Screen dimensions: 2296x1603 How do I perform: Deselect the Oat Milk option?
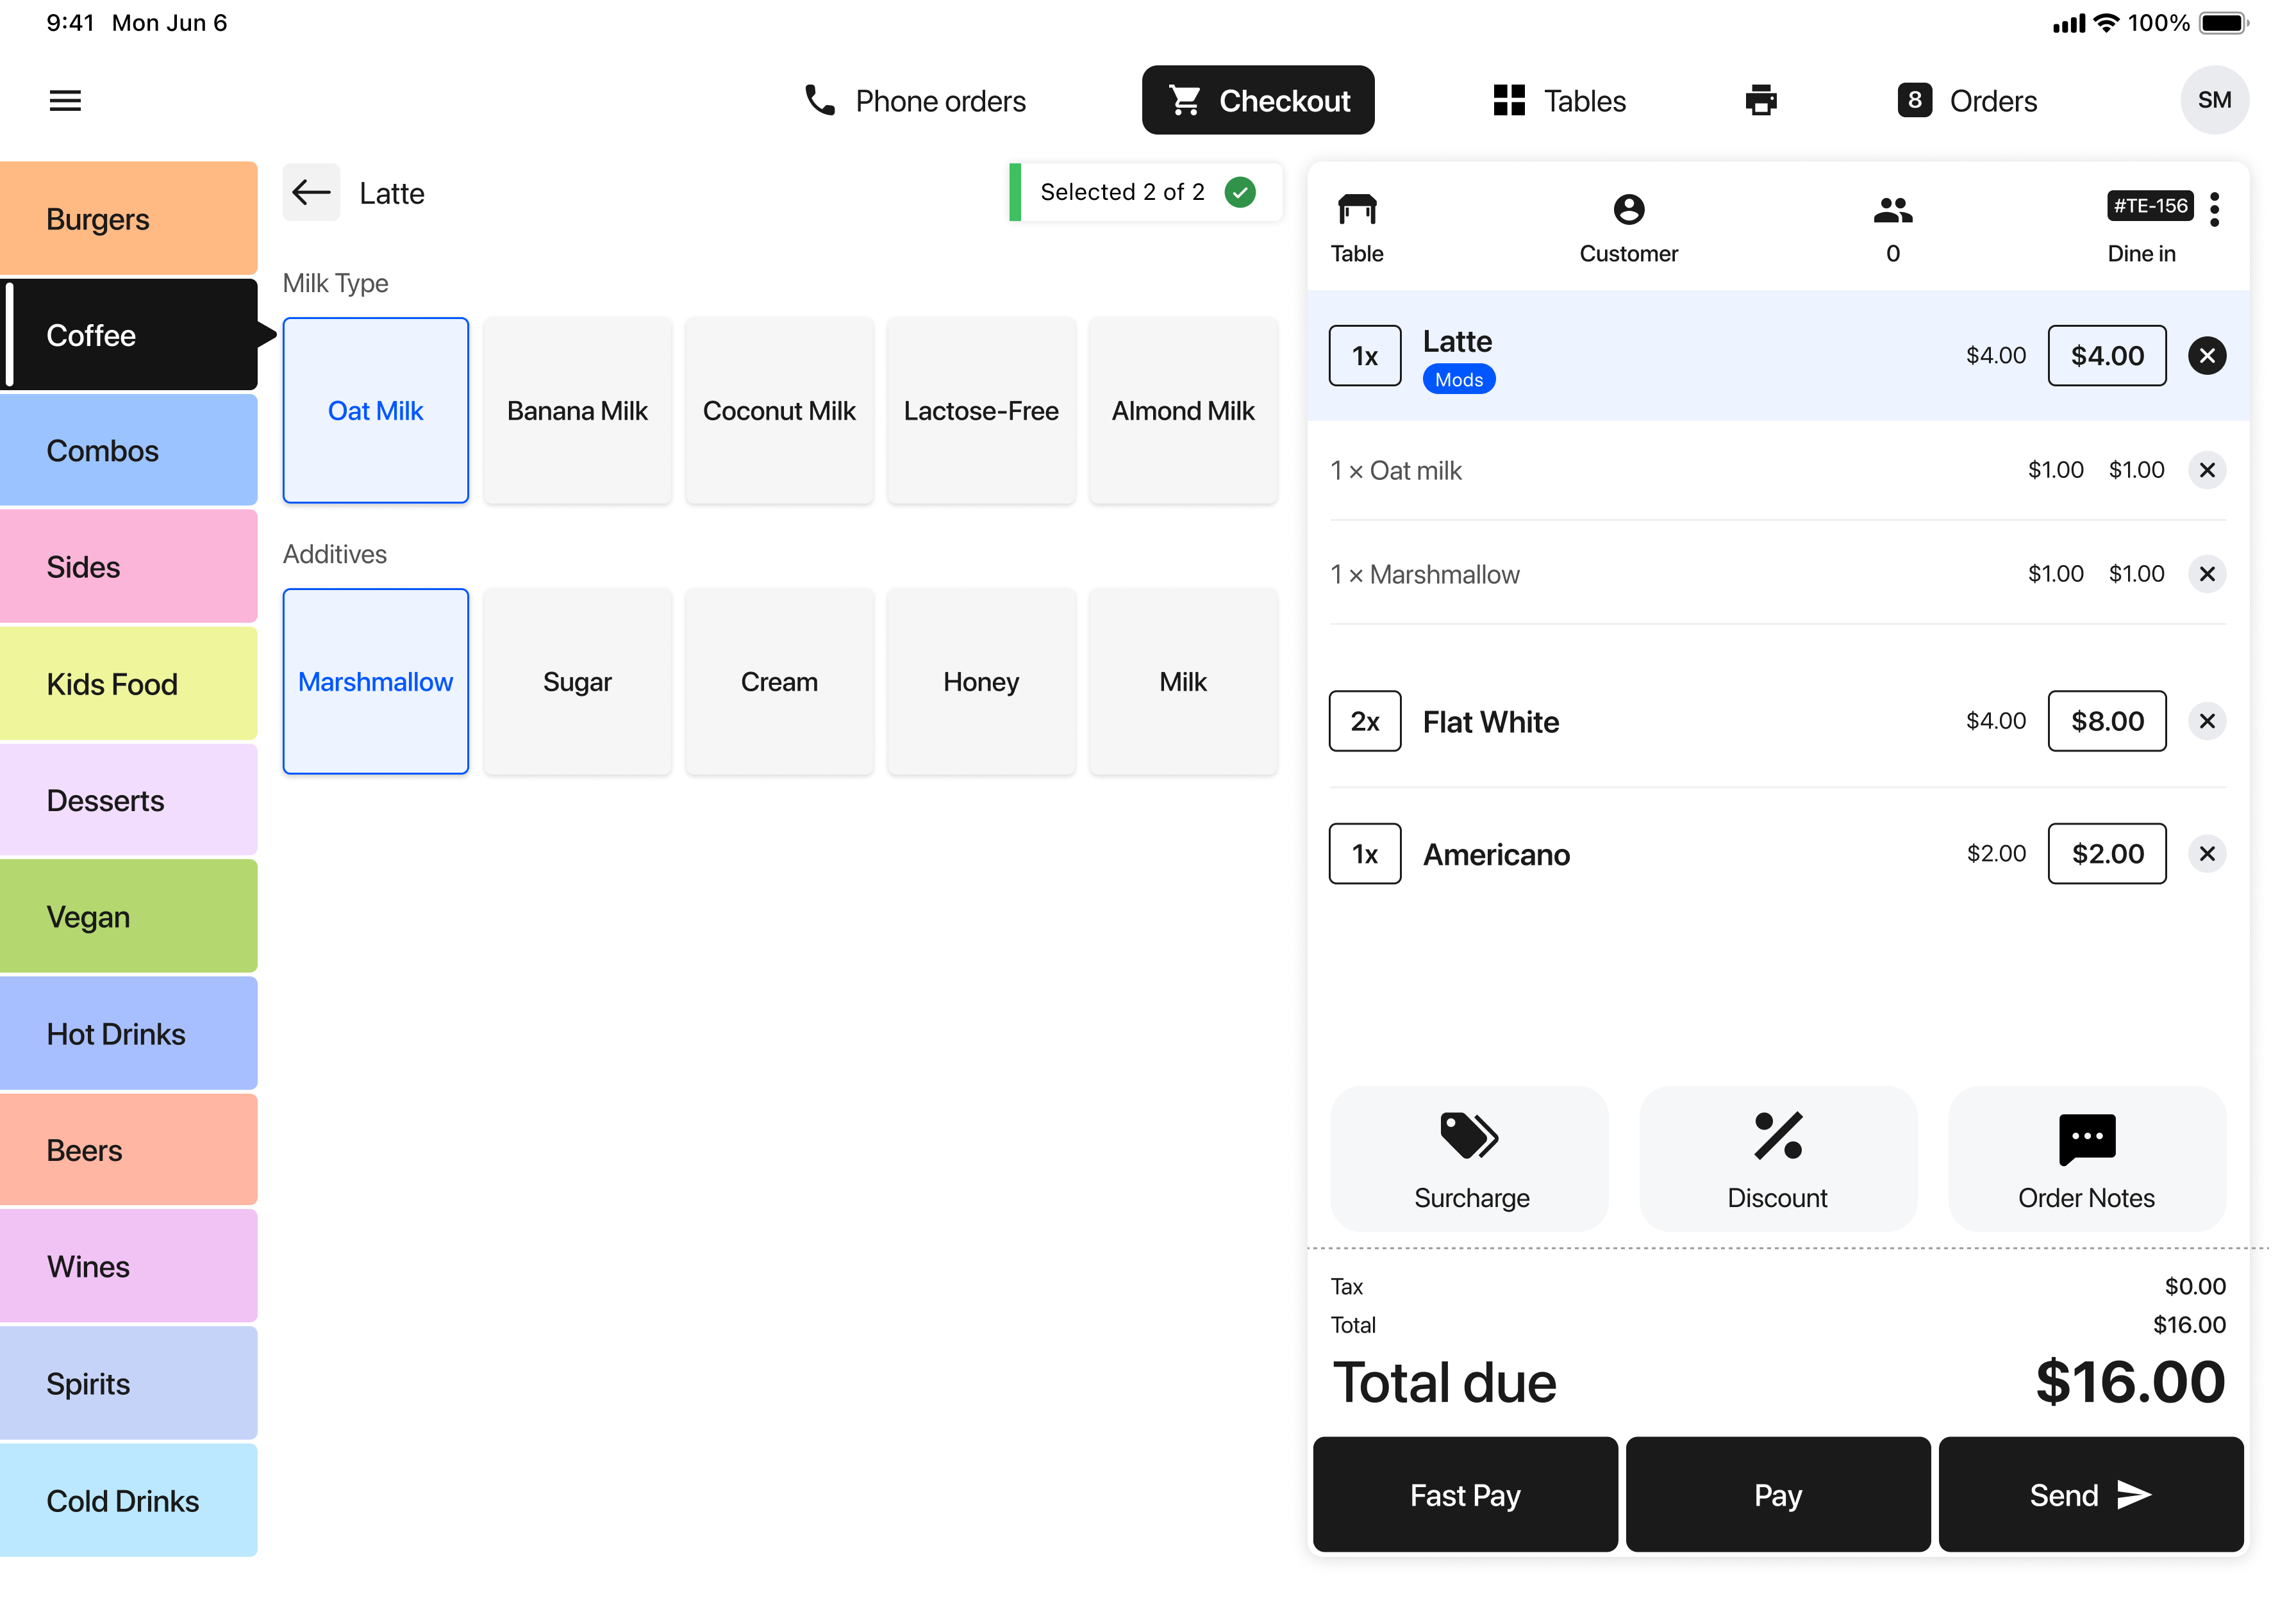click(375, 411)
